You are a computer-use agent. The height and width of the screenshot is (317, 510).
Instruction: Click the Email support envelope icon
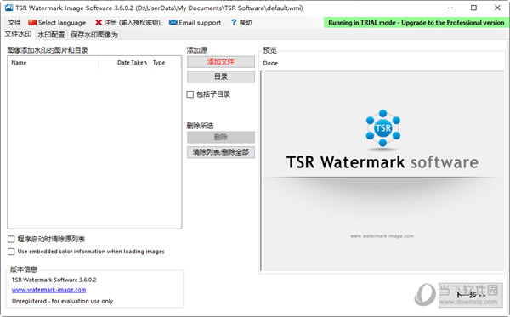[173, 22]
